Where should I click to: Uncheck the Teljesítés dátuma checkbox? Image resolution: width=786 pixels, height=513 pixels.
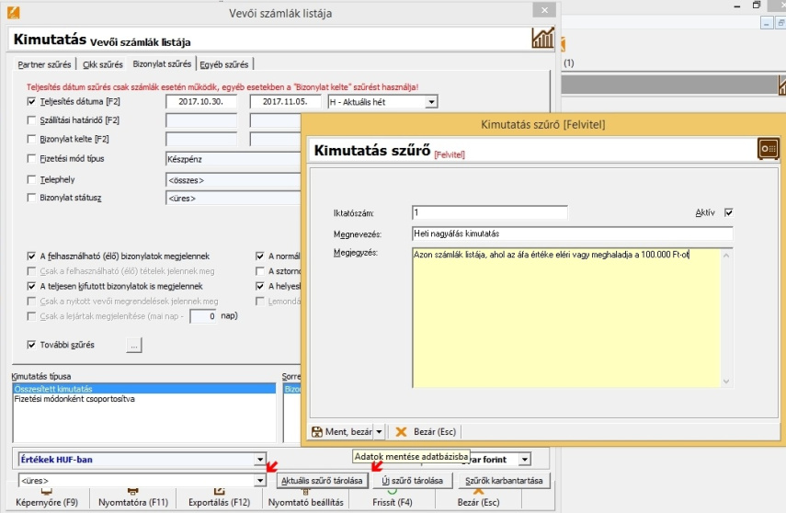point(32,101)
